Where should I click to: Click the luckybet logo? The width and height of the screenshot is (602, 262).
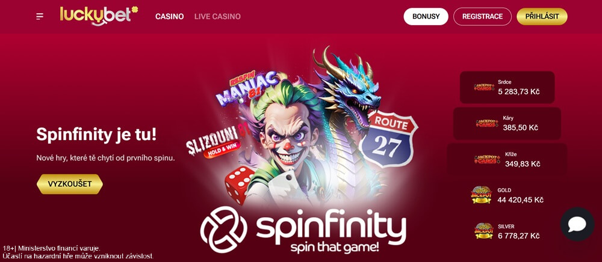[99, 16]
